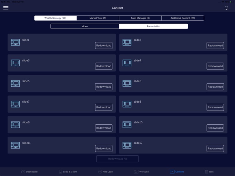Tap Redownload on slide7 card
This screenshot has width=235, height=176.
tap(104, 107)
